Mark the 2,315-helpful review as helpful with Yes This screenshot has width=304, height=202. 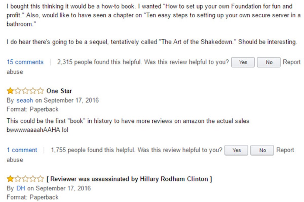(243, 62)
